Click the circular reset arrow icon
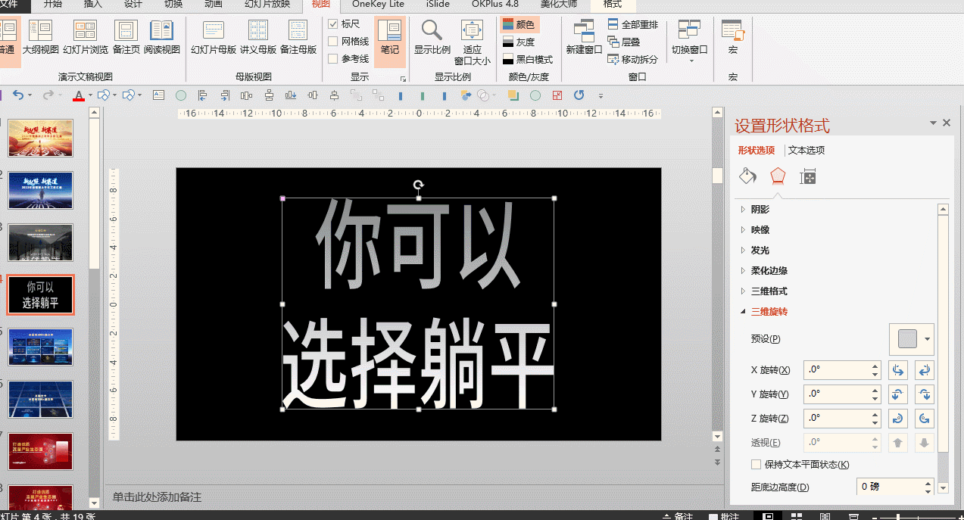The image size is (964, 520). click(x=579, y=95)
